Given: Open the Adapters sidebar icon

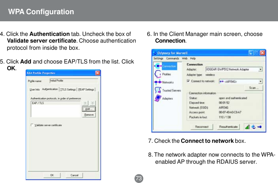Looking at the screenshot, I should 158,98.
